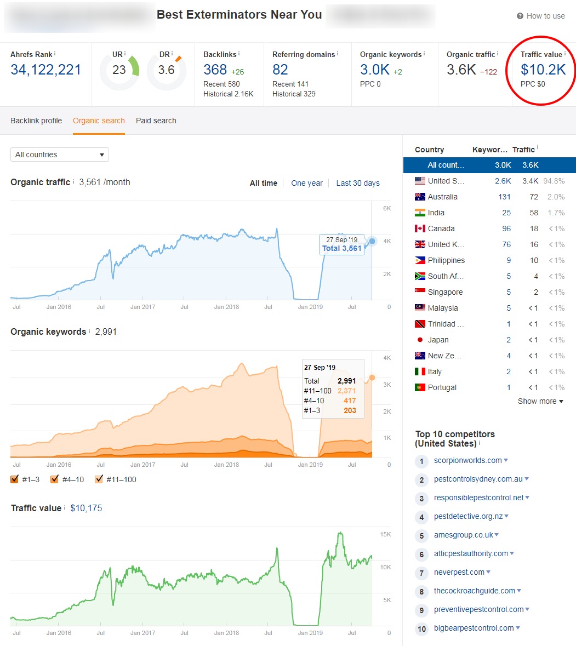Click info icon beside DR label
Viewport: 576px width, 646px height.
172,54
